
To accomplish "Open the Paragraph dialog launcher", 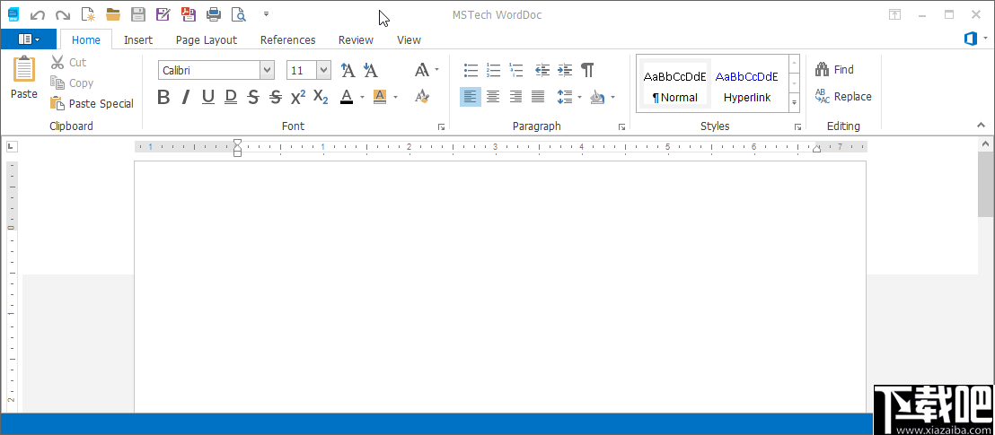I will pos(621,126).
